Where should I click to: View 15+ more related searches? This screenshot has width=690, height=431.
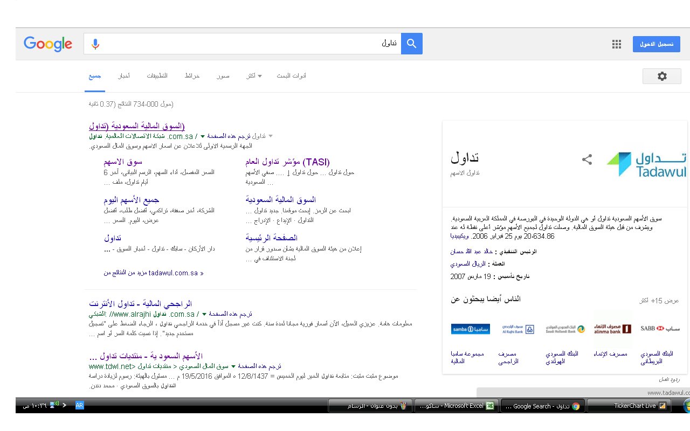click(x=659, y=300)
